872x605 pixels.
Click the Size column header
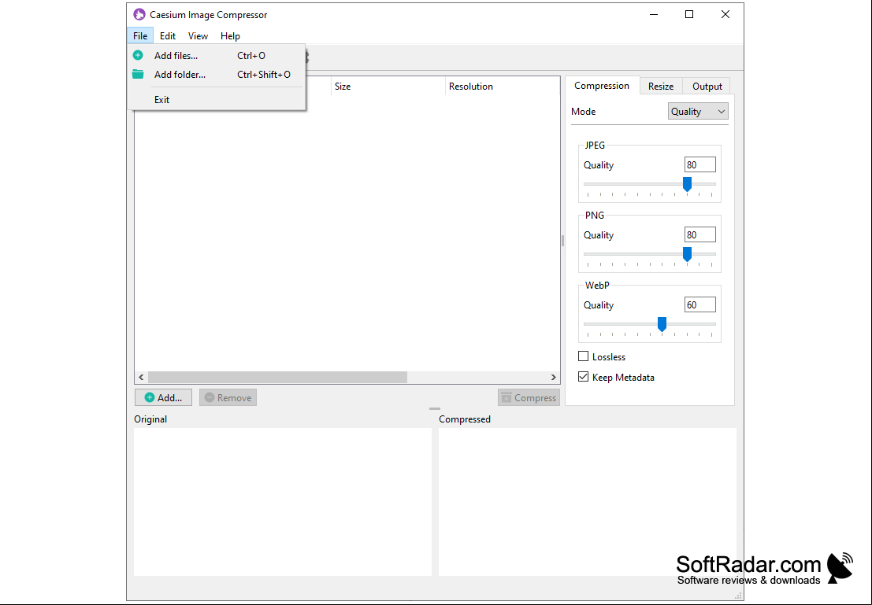click(388, 86)
